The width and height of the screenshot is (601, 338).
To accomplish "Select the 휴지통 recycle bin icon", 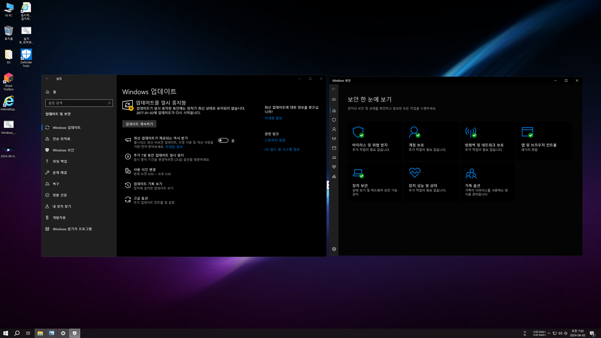I will [x=8, y=33].
